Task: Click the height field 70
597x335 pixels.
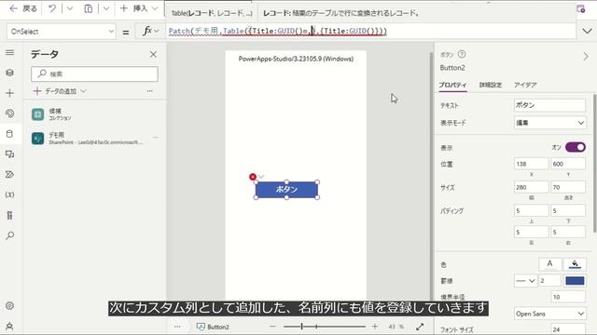Action: 568,187
